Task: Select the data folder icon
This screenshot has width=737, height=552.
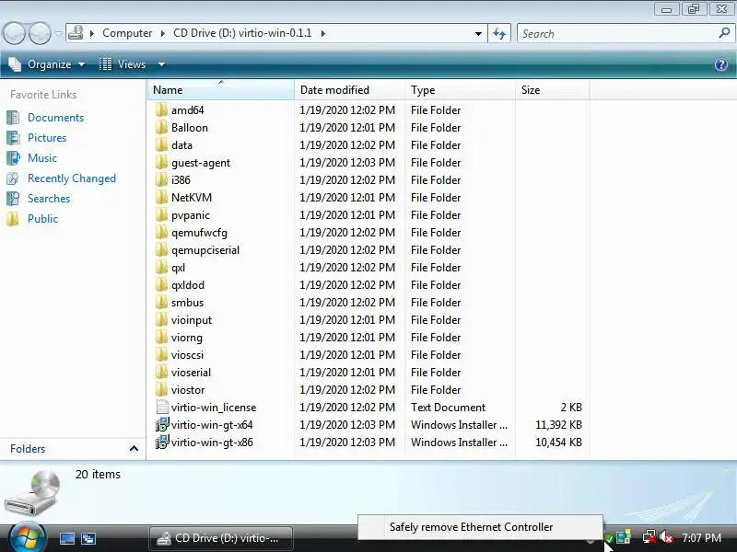Action: point(161,145)
